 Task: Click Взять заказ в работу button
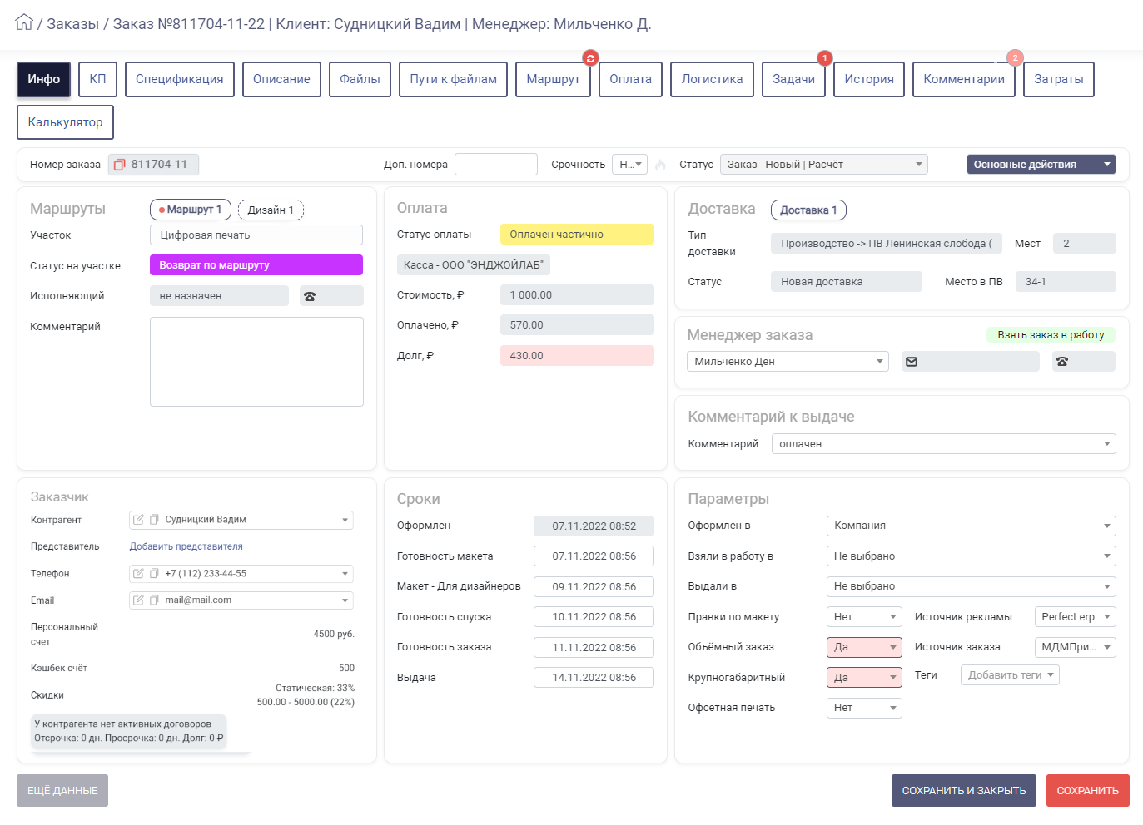pos(1051,335)
